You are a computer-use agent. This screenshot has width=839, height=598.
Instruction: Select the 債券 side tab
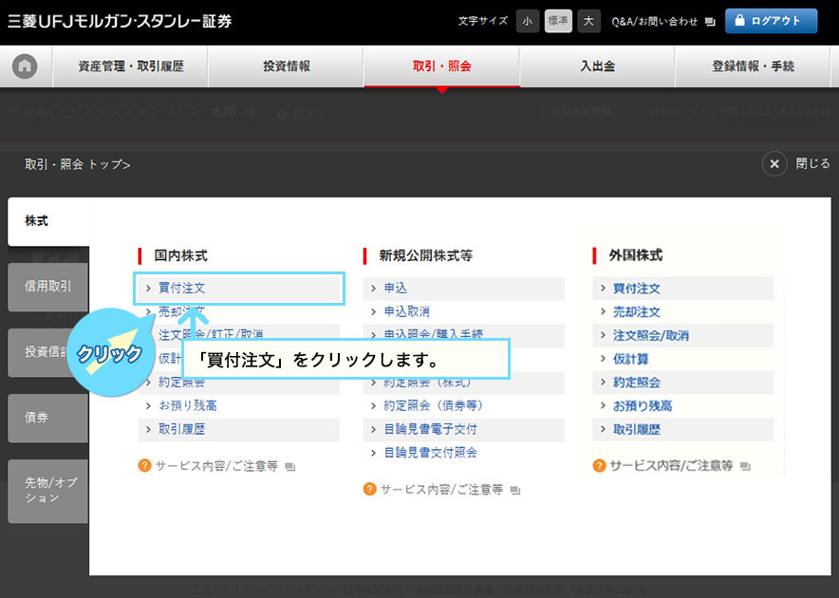click(48, 418)
